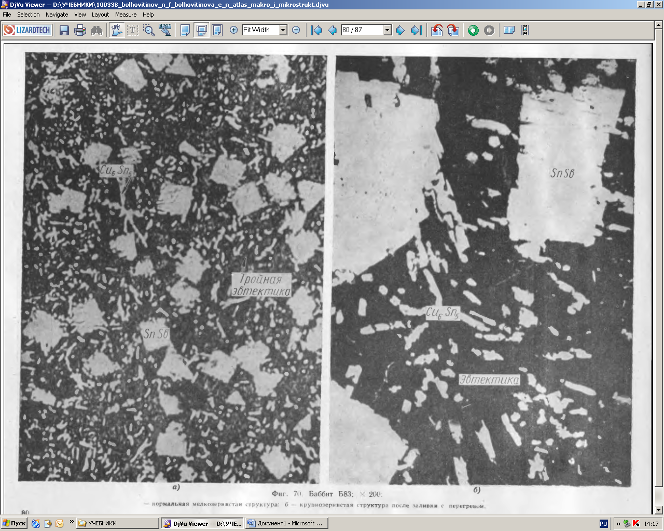Expand quick launch overflow chevron
This screenshot has width=664, height=531.
click(x=72, y=522)
